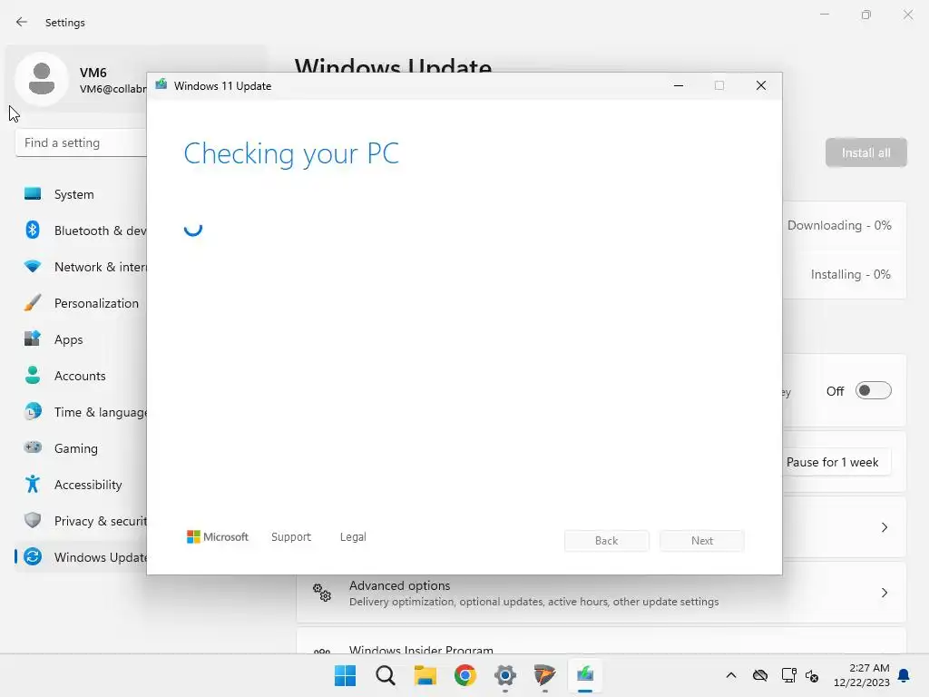
Task: Open File Explorer from the taskbar
Action: (x=425, y=675)
